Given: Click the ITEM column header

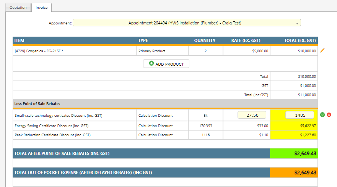Looking at the screenshot, I should pyautogui.click(x=19, y=40).
